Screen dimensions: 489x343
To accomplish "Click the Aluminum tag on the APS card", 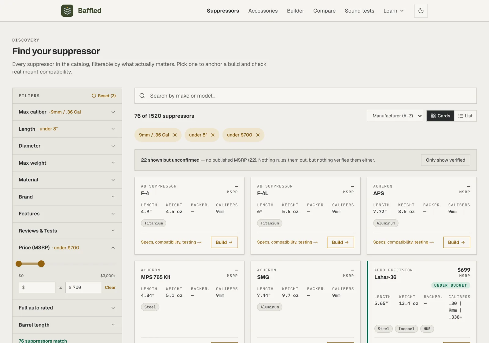I will click(386, 223).
